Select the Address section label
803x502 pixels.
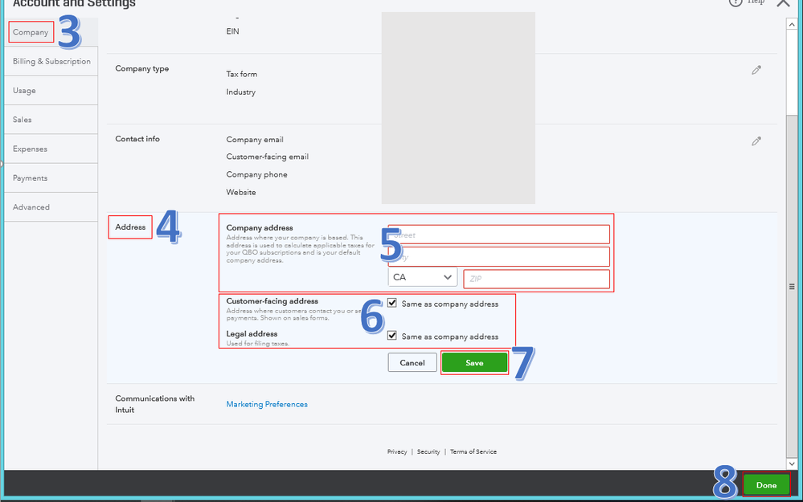(130, 227)
